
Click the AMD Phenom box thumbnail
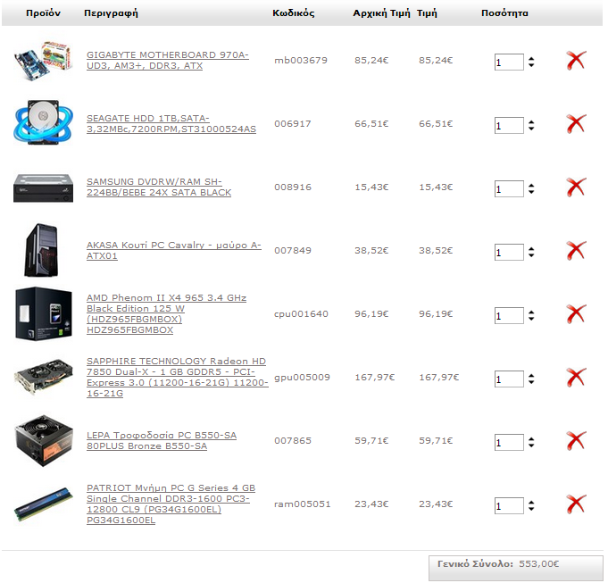click(44, 314)
